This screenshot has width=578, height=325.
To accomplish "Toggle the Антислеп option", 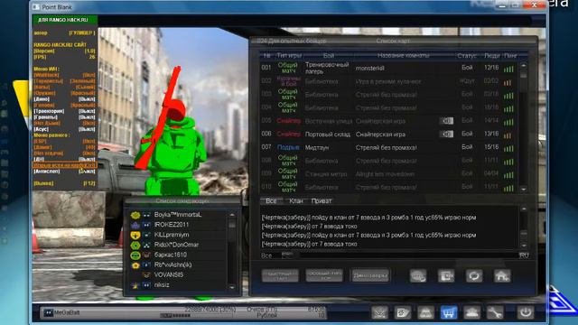I will click(x=64, y=171).
